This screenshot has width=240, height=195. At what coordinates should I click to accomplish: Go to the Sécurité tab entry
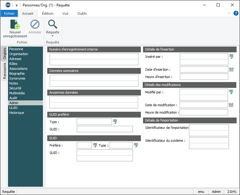(x=15, y=88)
